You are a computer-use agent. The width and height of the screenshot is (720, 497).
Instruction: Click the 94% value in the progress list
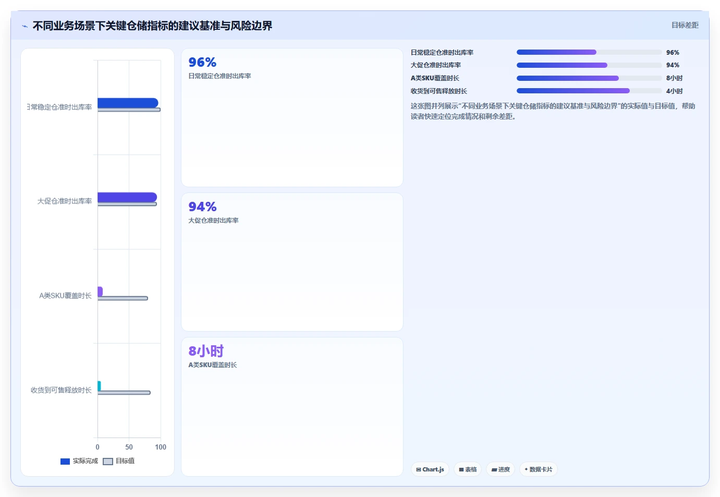673,65
